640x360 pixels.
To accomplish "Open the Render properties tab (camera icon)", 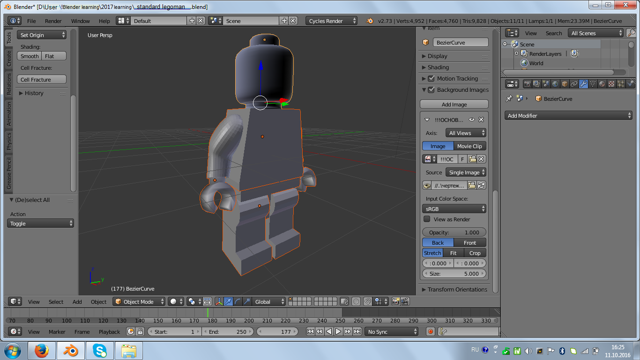I will pyautogui.click(x=528, y=83).
